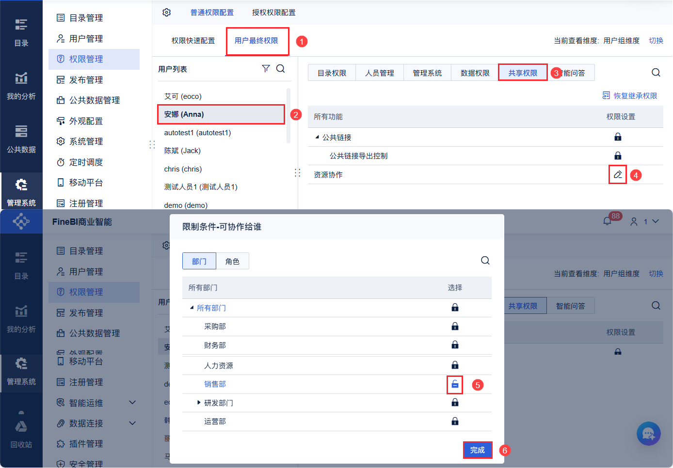Screen dimensions: 673x468
Task: Open the 权限快速配置 tab
Action: 193,41
